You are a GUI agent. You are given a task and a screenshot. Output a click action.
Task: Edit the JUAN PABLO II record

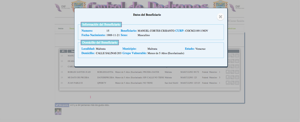point(232,83)
